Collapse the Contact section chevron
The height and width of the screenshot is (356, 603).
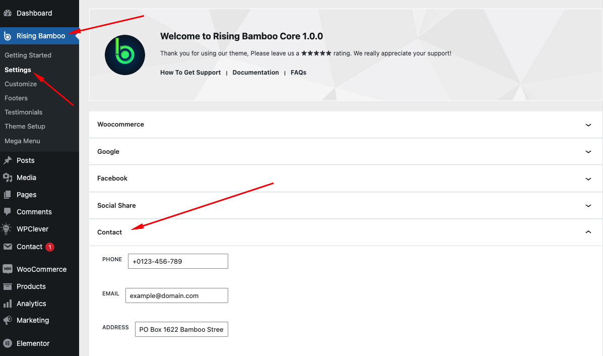pos(588,232)
